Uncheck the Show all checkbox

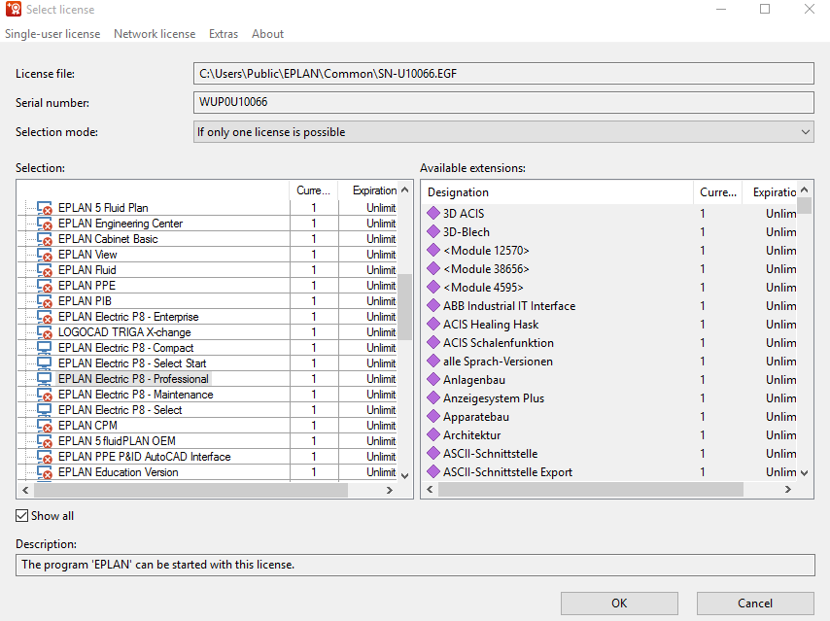coord(21,516)
